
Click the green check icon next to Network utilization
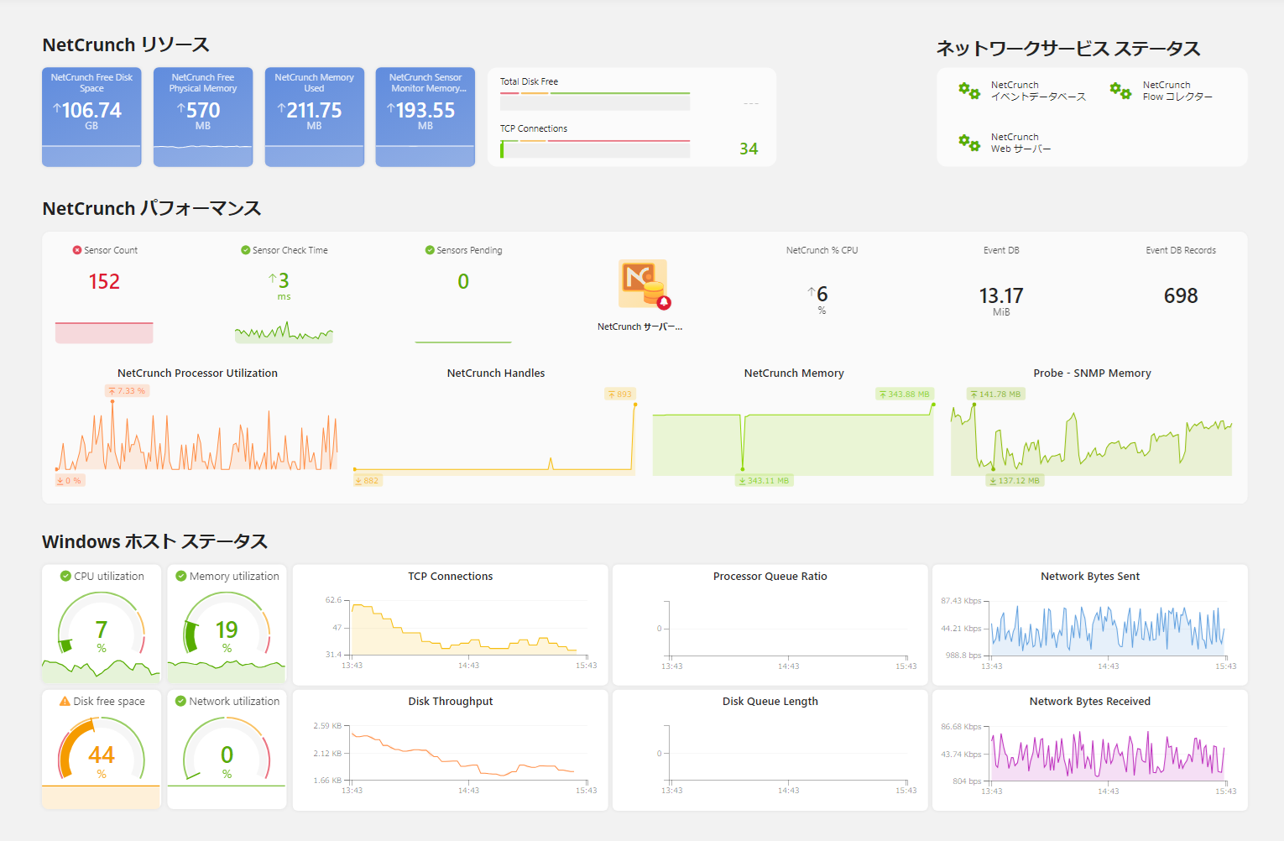point(180,701)
